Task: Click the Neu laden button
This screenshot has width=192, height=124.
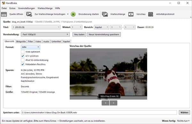Action: [x=79, y=34]
